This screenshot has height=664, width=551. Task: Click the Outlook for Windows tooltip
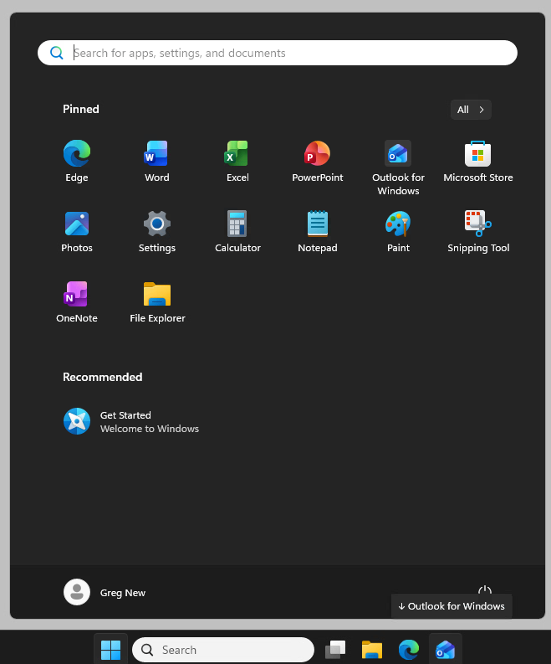[x=452, y=606]
